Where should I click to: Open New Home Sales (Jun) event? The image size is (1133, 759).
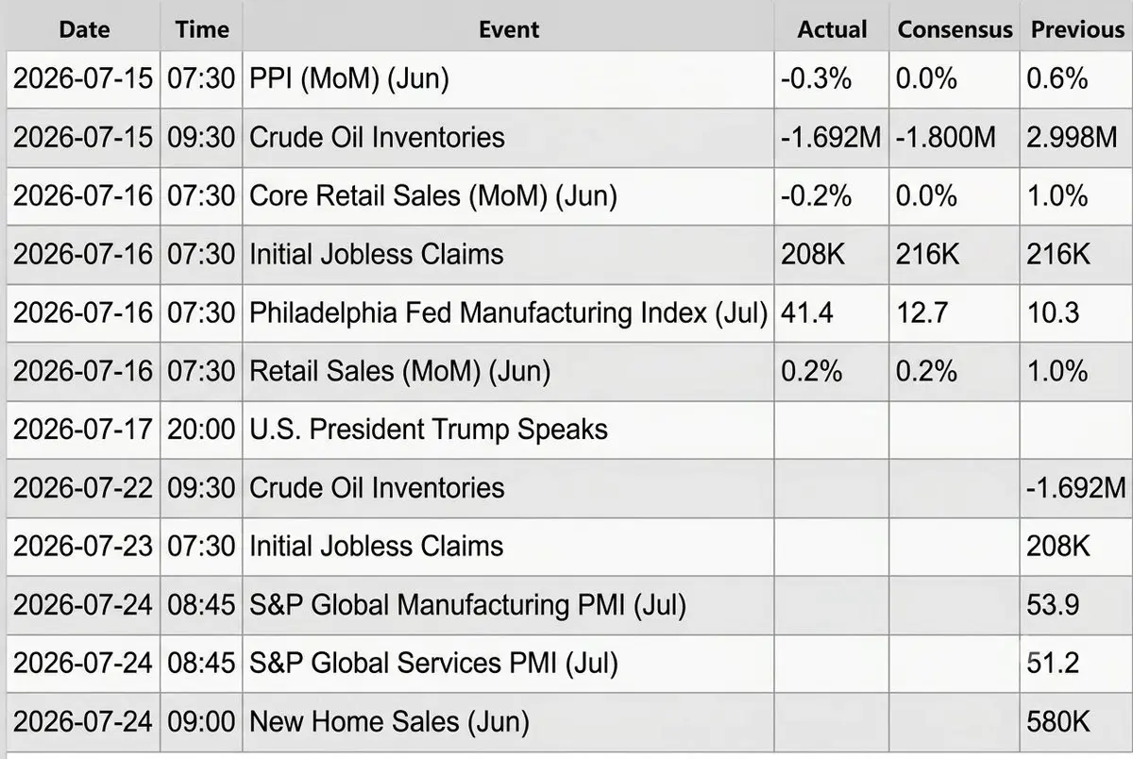pos(389,722)
